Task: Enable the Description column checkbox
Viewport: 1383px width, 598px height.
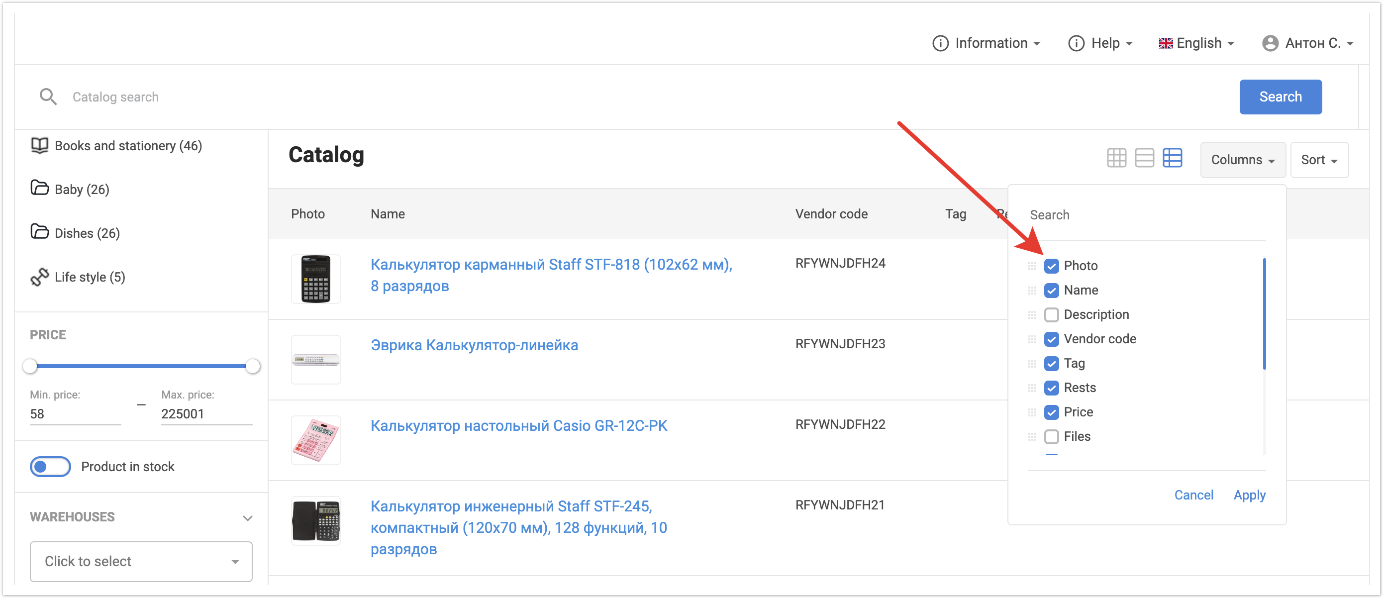Action: (x=1051, y=315)
